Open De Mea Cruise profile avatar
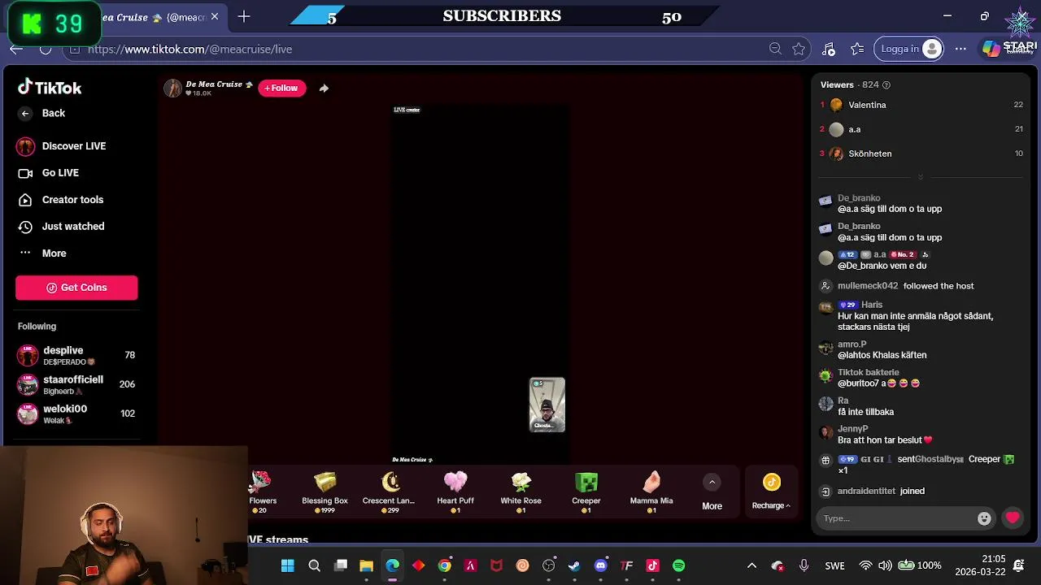This screenshot has height=585, width=1041. coord(172,89)
